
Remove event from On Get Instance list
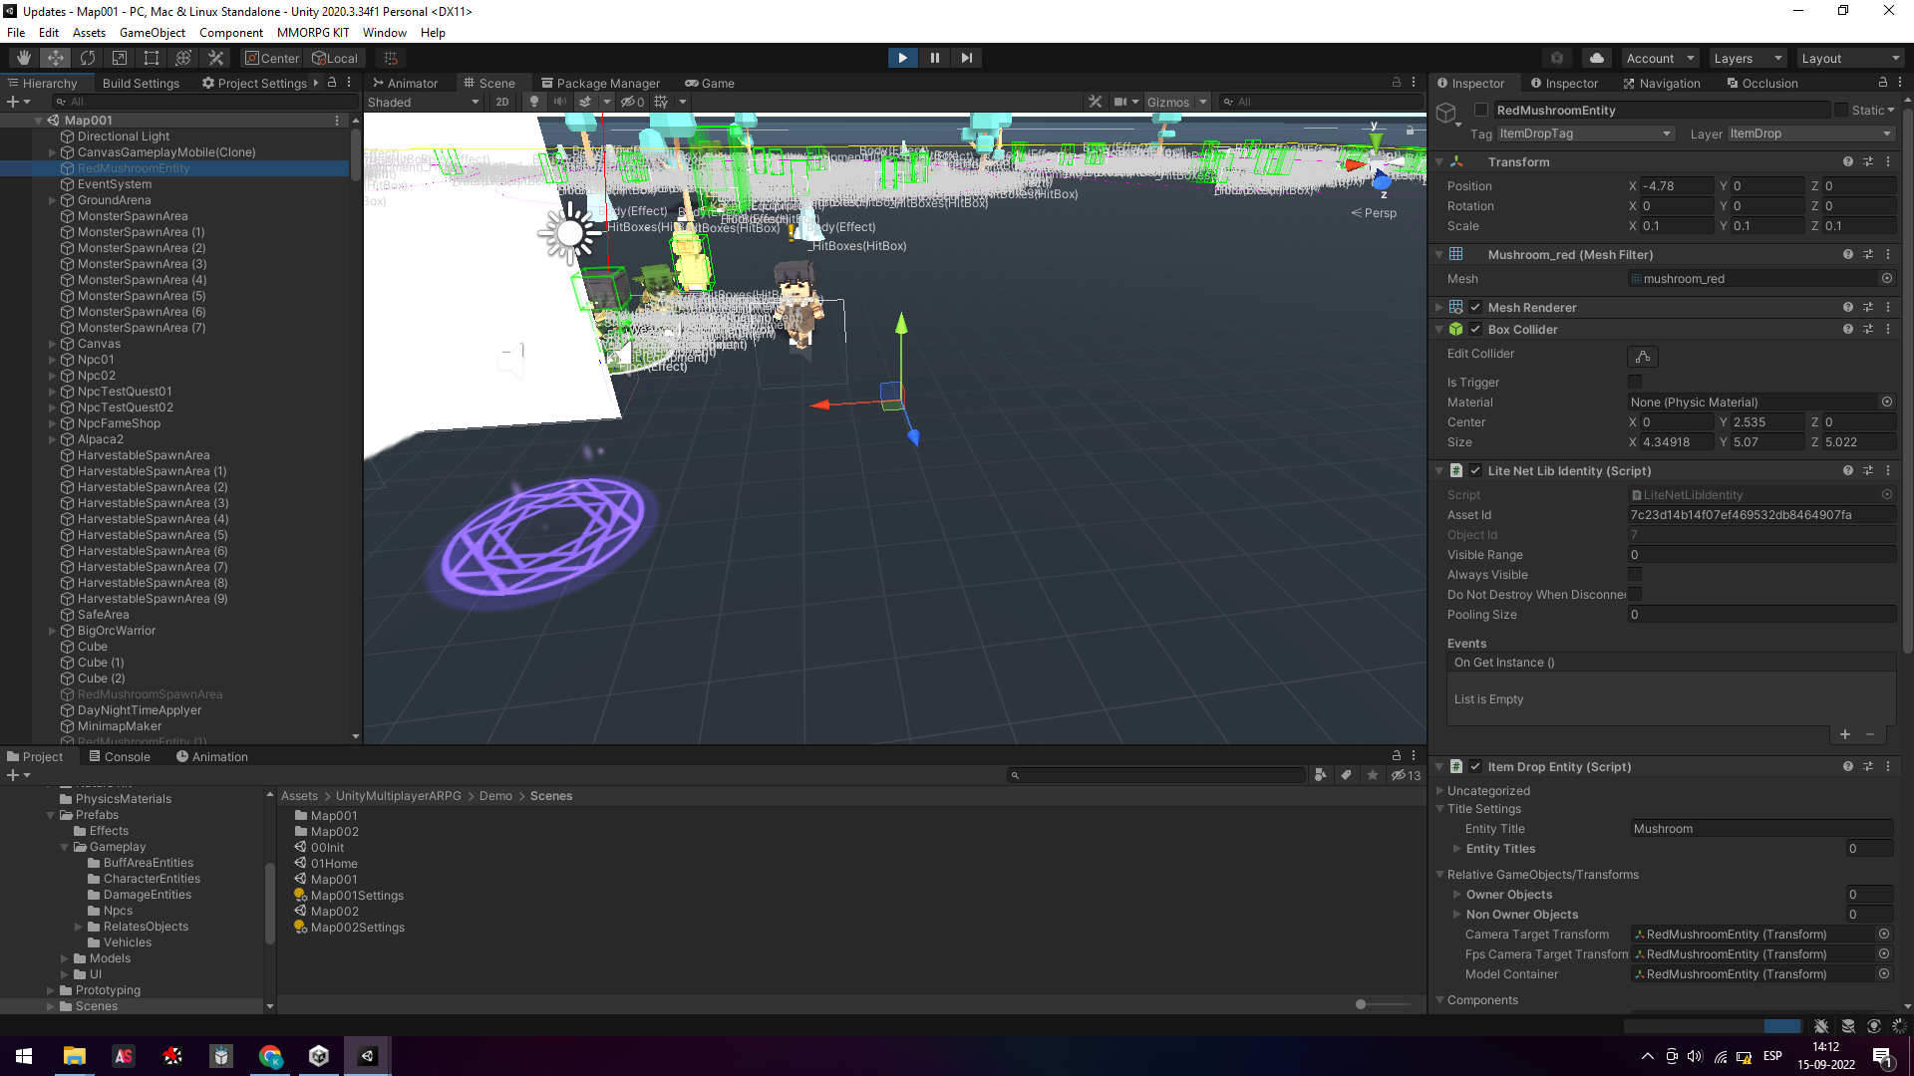[1870, 734]
